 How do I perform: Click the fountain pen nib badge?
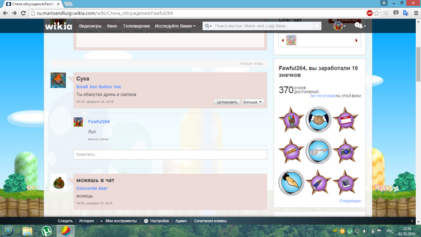[291, 182]
